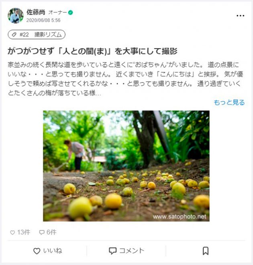Screen dimensions: 253x265
Task: Click the post timestamp 2020/06/08 5:56
Action: 43,20
